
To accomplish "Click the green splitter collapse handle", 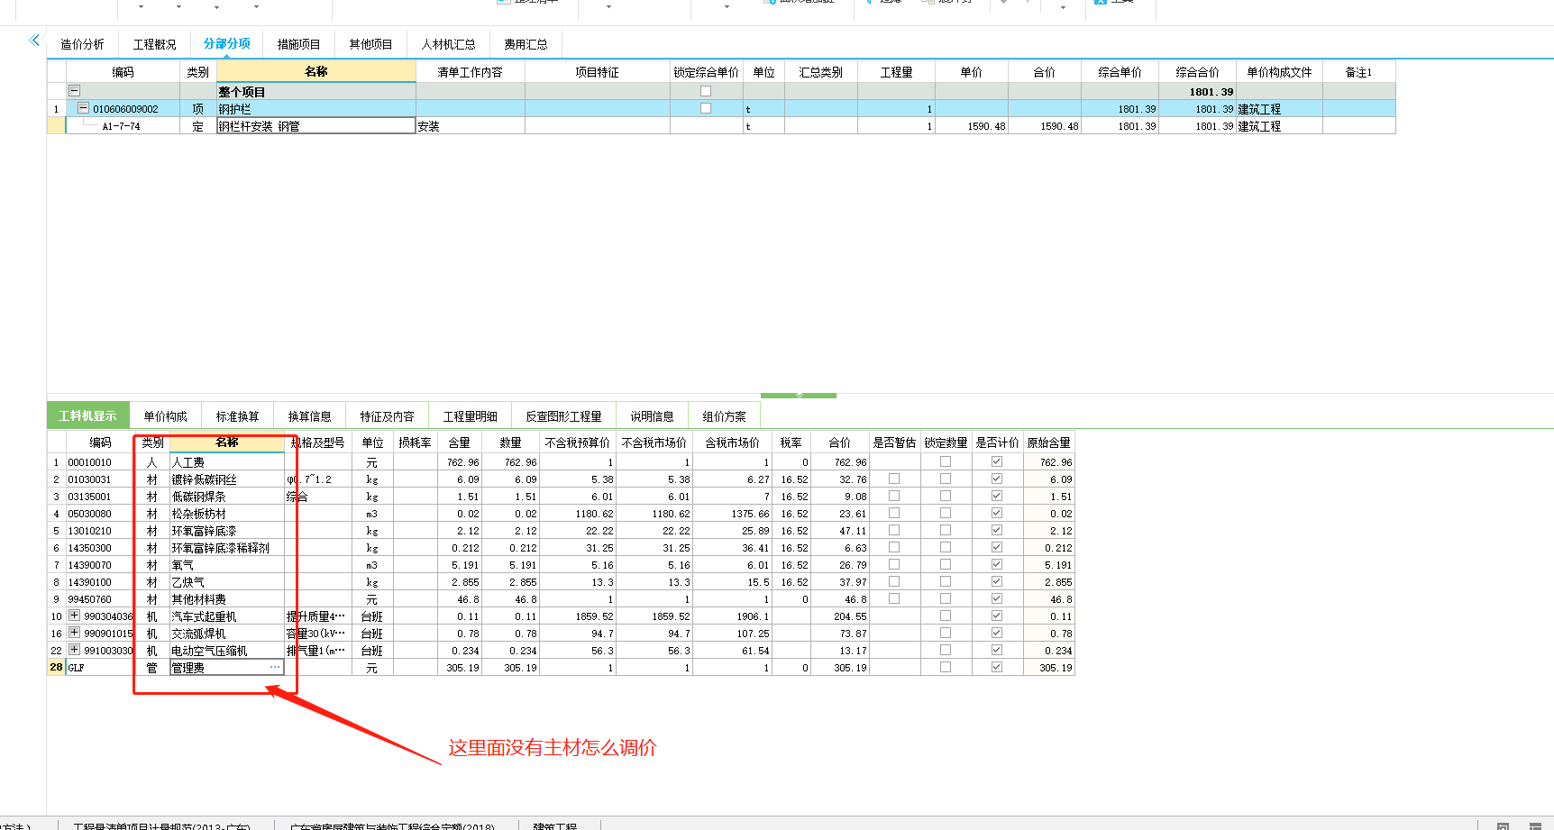I will coord(799,395).
